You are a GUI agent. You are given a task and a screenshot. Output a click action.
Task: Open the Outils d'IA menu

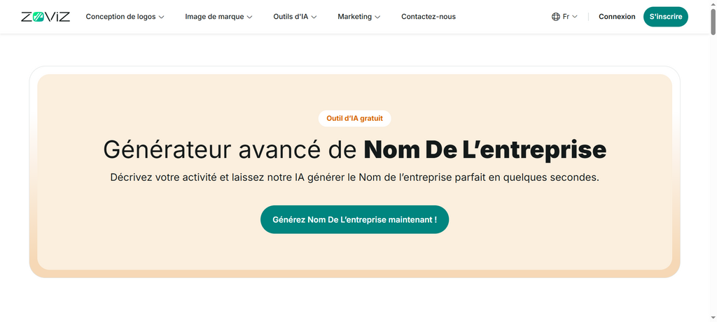(291, 17)
